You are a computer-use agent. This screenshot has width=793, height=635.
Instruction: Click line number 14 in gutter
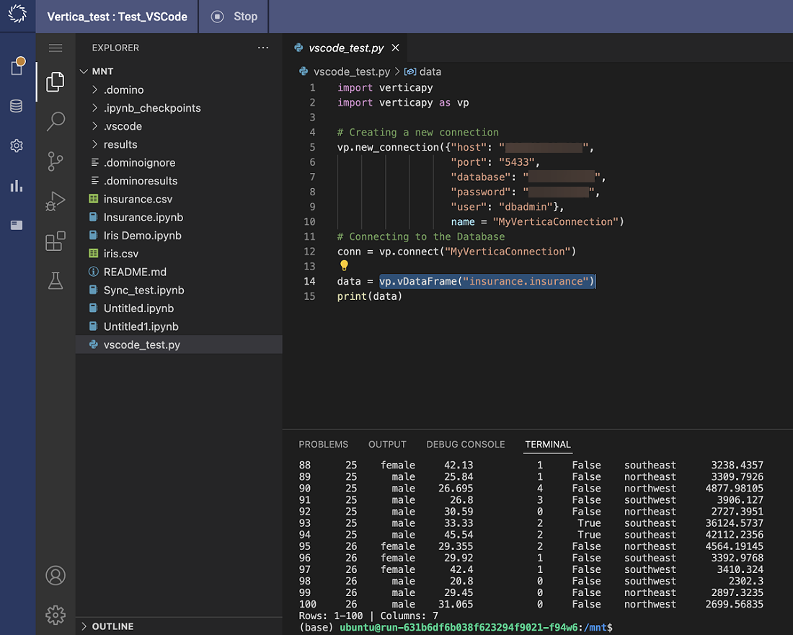pos(309,281)
